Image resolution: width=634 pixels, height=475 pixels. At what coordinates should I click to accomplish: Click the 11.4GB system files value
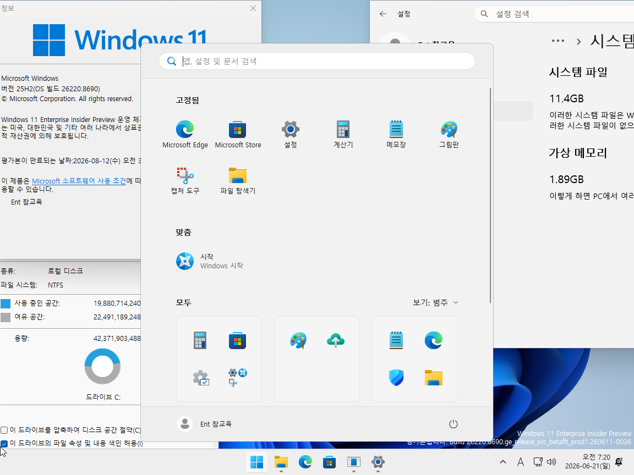click(x=566, y=98)
